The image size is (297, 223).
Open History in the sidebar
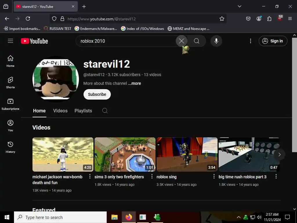pos(10,147)
